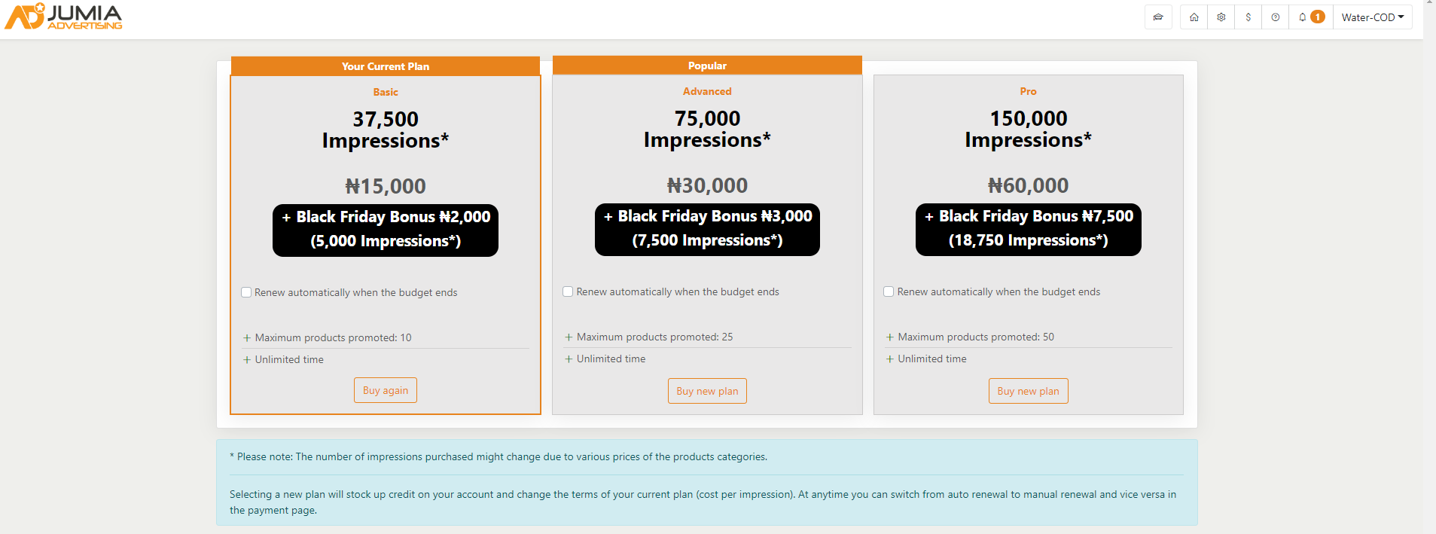Enable auto-renew checkbox on Basic plan
Image resolution: width=1436 pixels, height=534 pixels.
[x=246, y=292]
